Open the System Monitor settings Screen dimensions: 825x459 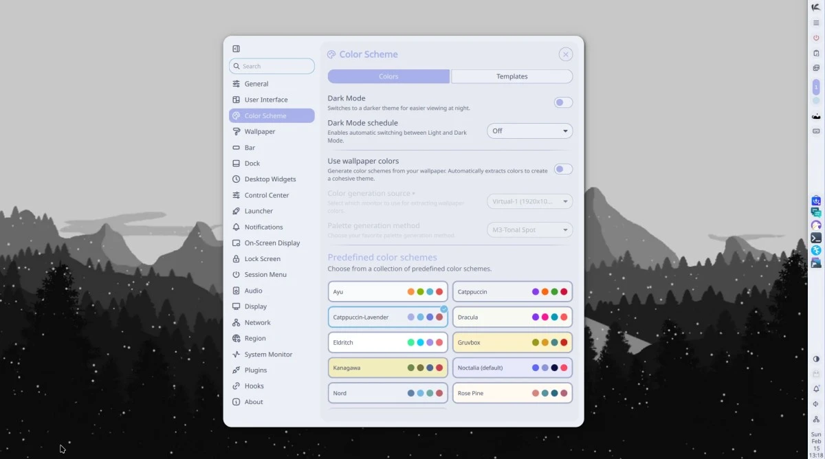268,355
